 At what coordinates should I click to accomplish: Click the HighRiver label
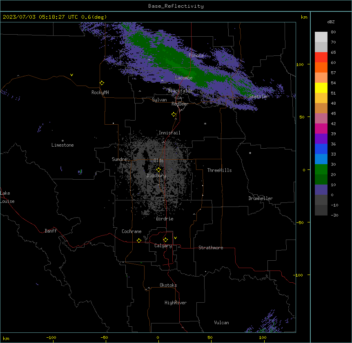pyautogui.click(x=176, y=303)
